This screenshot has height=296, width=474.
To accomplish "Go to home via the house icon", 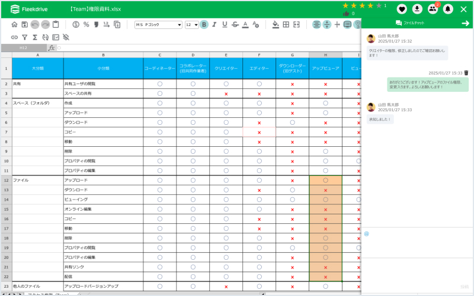I will point(14,25).
